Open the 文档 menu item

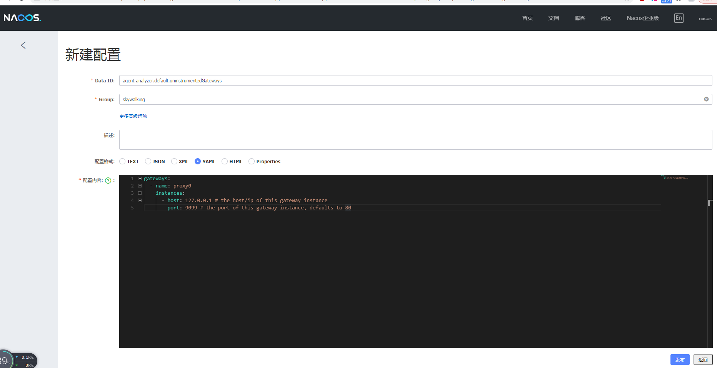point(553,18)
